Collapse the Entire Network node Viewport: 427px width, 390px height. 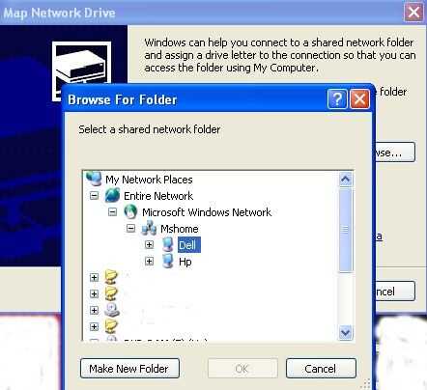(x=94, y=195)
